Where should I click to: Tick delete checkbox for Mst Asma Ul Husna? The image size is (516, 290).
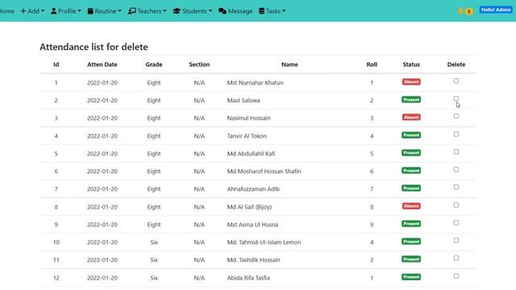[x=456, y=223]
